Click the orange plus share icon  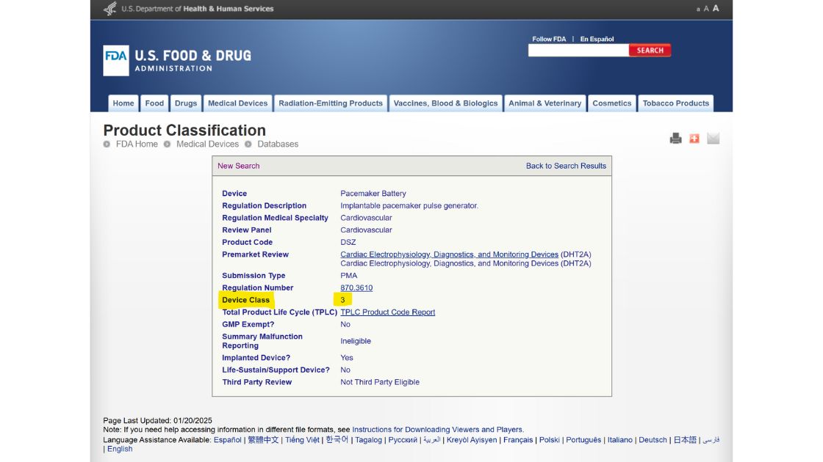point(694,139)
